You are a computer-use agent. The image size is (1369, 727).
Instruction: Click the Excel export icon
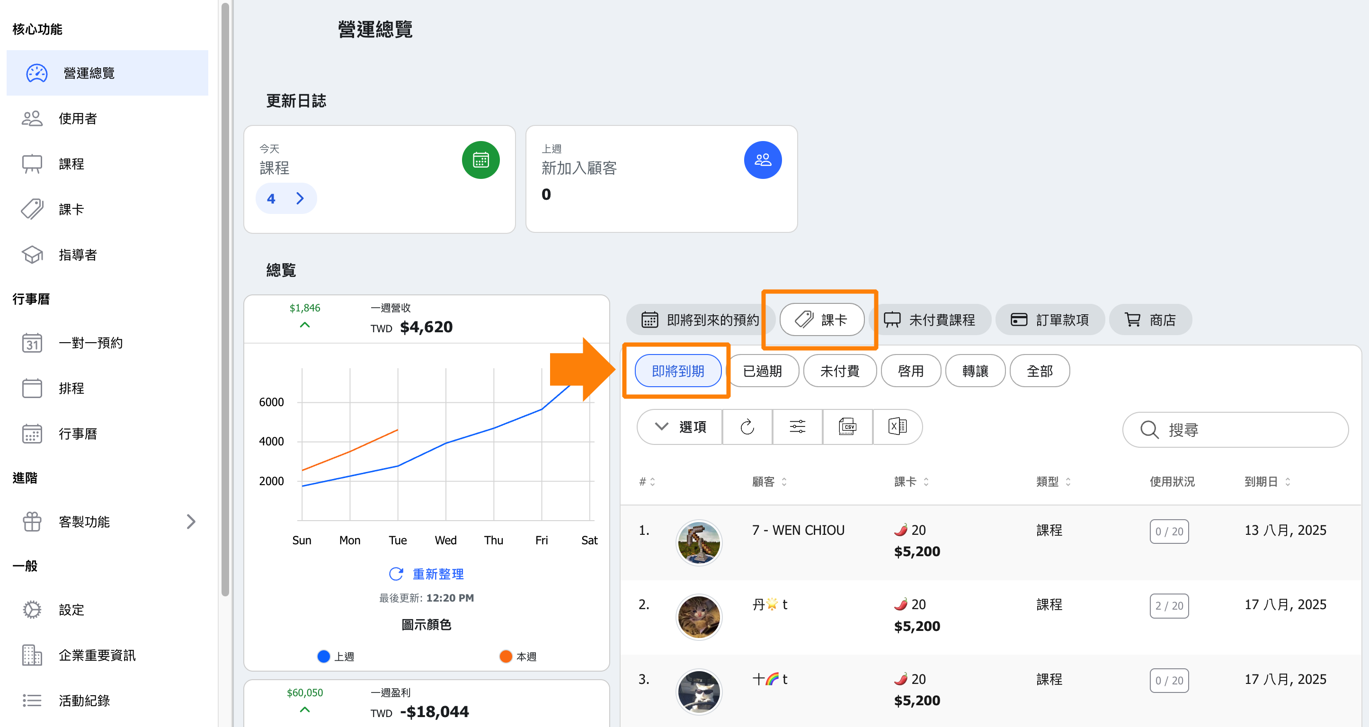[x=897, y=427]
